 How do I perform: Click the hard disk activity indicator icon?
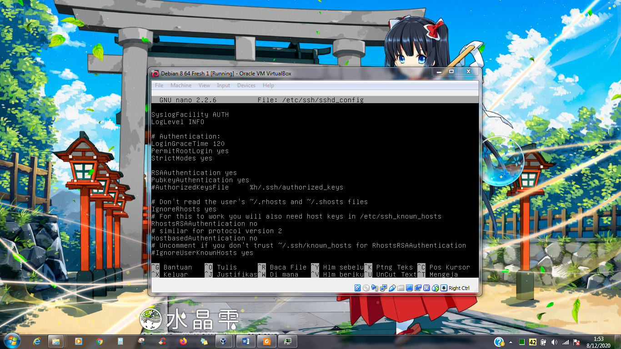point(358,288)
